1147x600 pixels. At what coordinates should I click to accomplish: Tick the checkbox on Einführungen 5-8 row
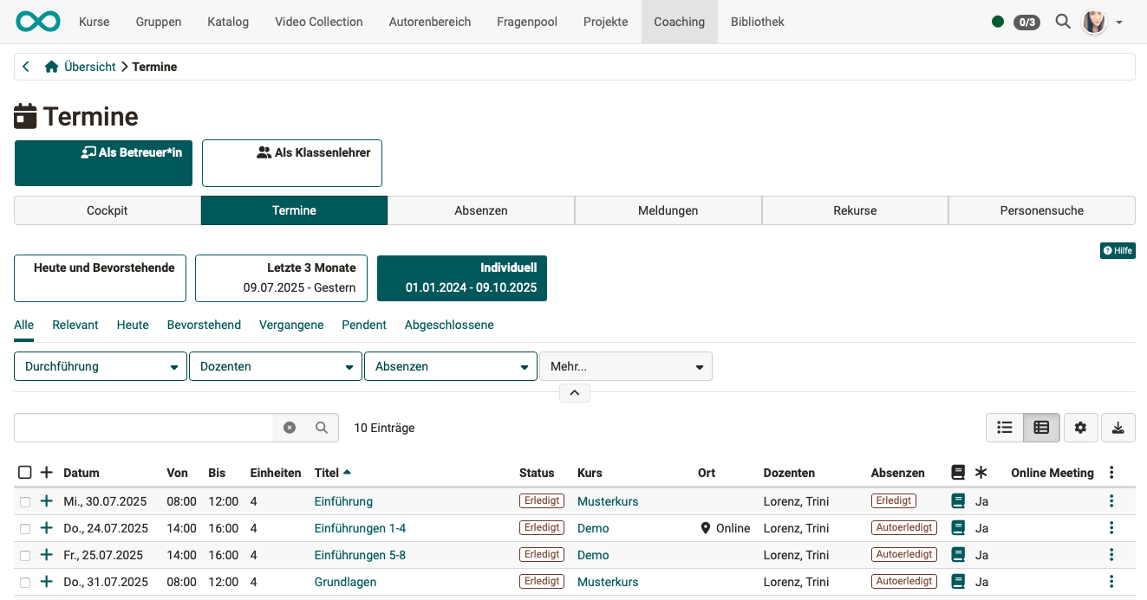(24, 554)
